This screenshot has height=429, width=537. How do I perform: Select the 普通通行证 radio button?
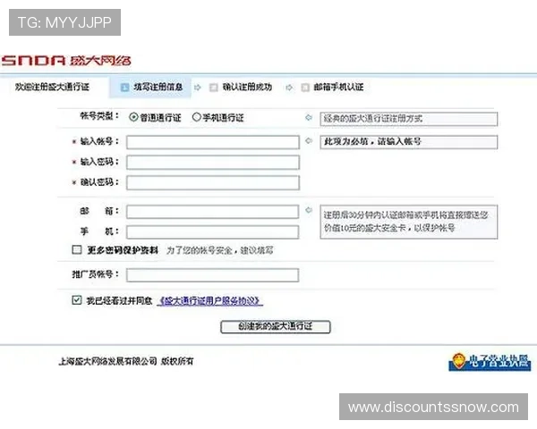click(x=133, y=117)
